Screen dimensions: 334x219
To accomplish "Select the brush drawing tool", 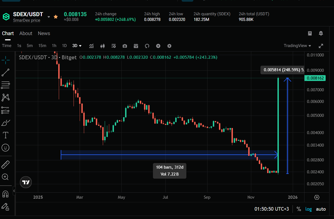I will 6,122.
